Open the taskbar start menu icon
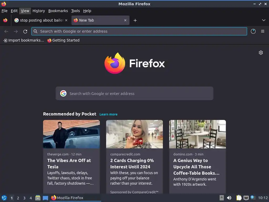Image resolution: width=269 pixels, height=202 pixels. tap(4, 198)
